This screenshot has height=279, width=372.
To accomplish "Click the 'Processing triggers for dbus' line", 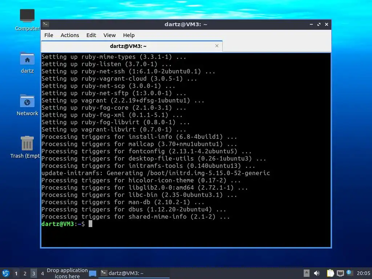I will (x=134, y=209).
